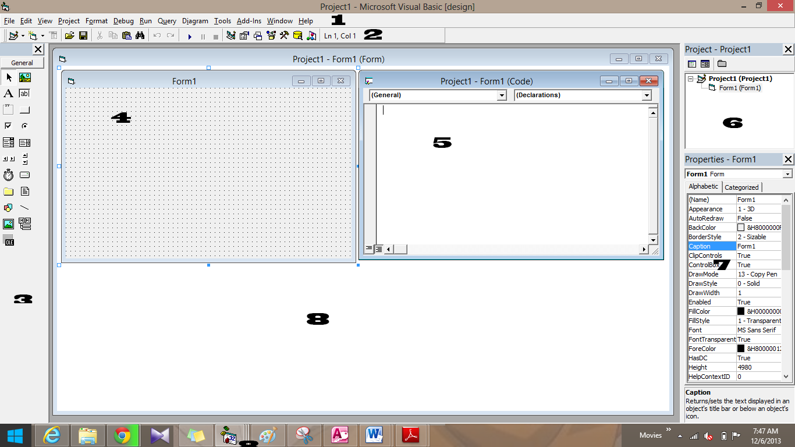Open the Debug menu
Image resolution: width=795 pixels, height=447 pixels.
click(x=123, y=21)
